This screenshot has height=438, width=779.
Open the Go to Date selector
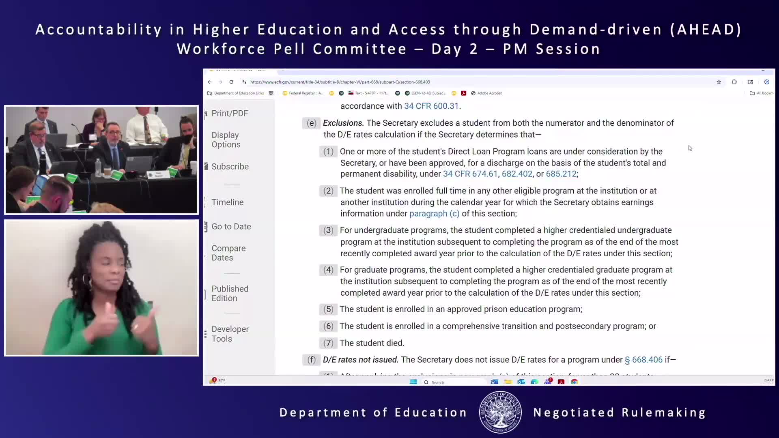pos(231,226)
